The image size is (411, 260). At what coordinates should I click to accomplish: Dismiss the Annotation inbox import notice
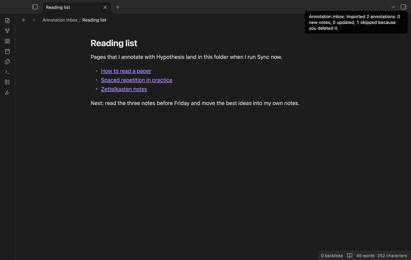coord(356,22)
